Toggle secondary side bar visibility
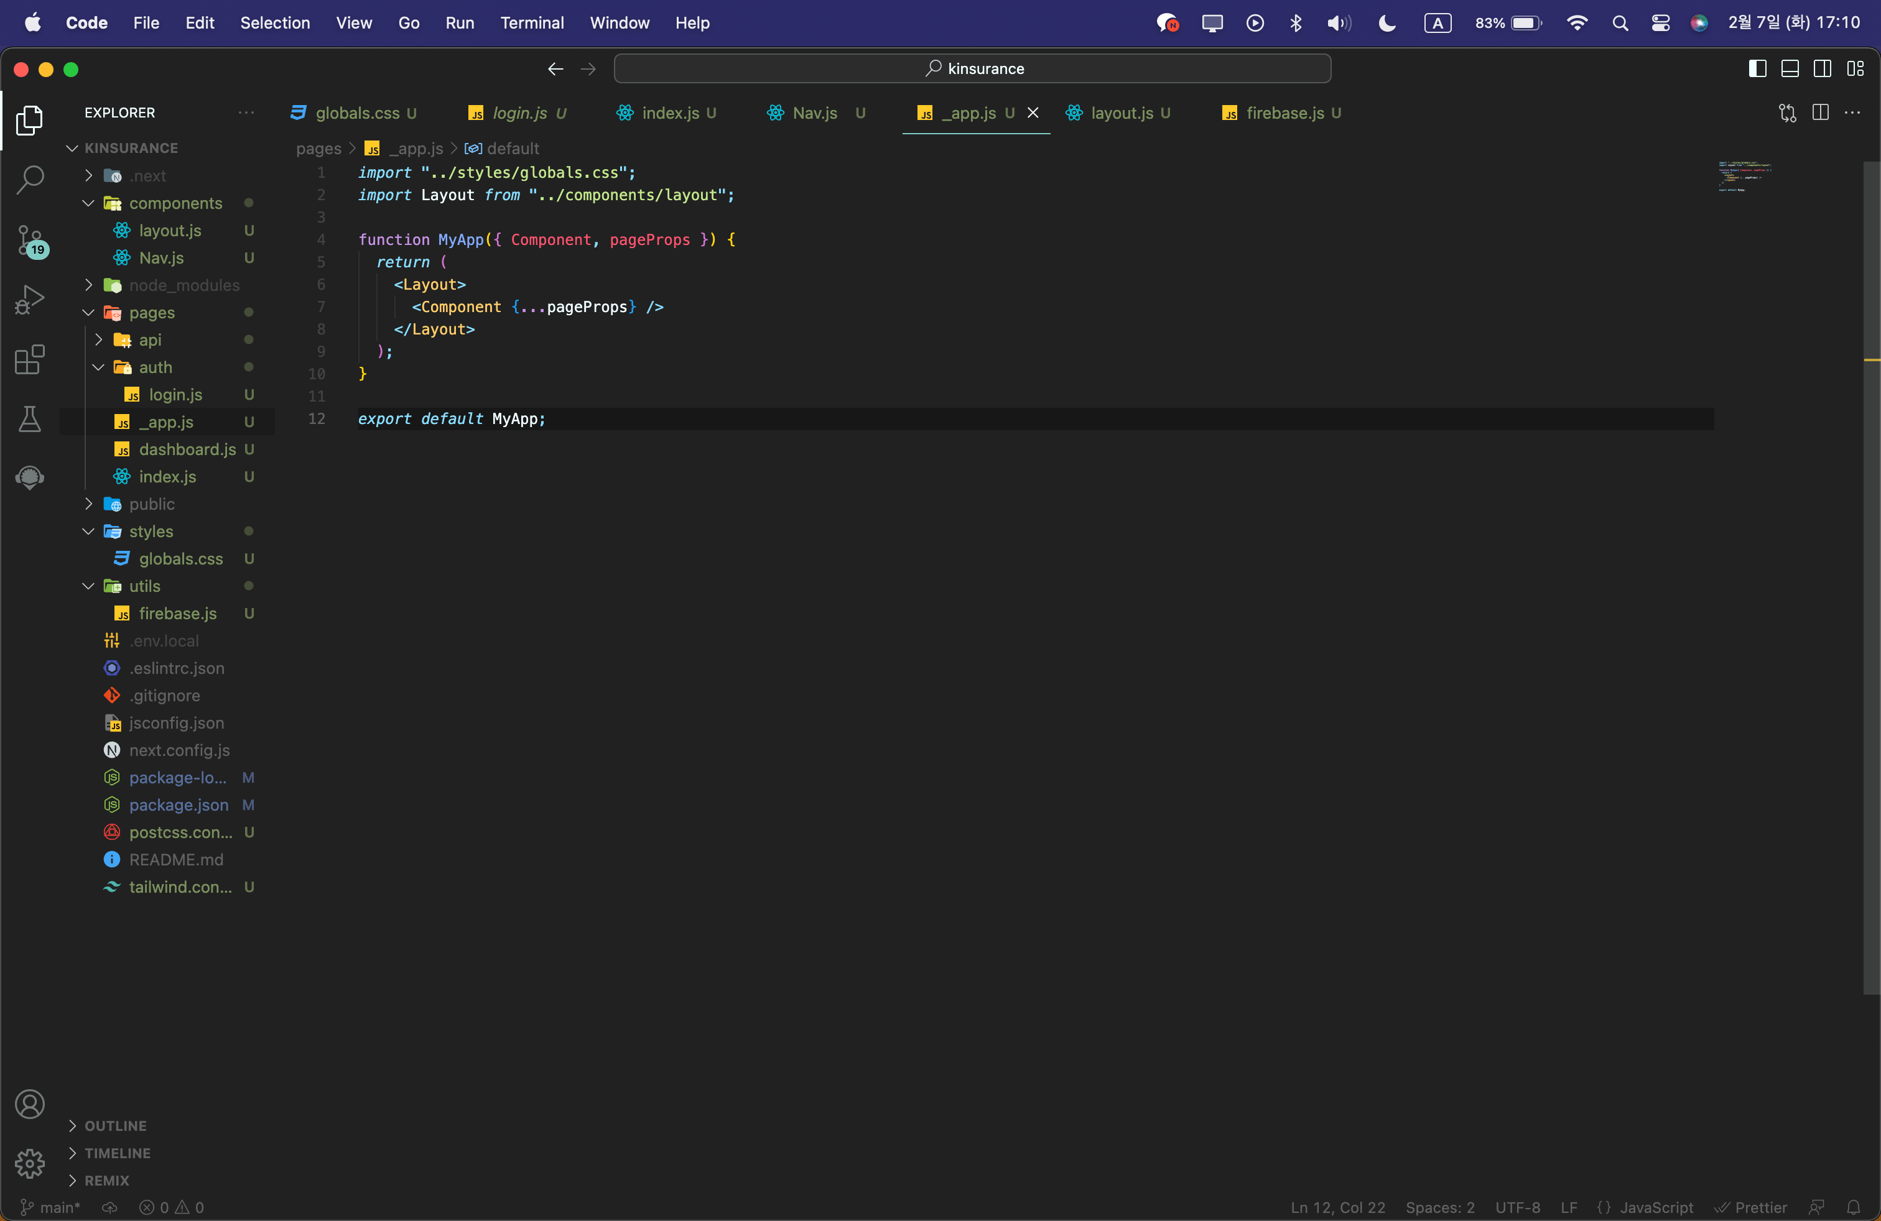 [1822, 69]
